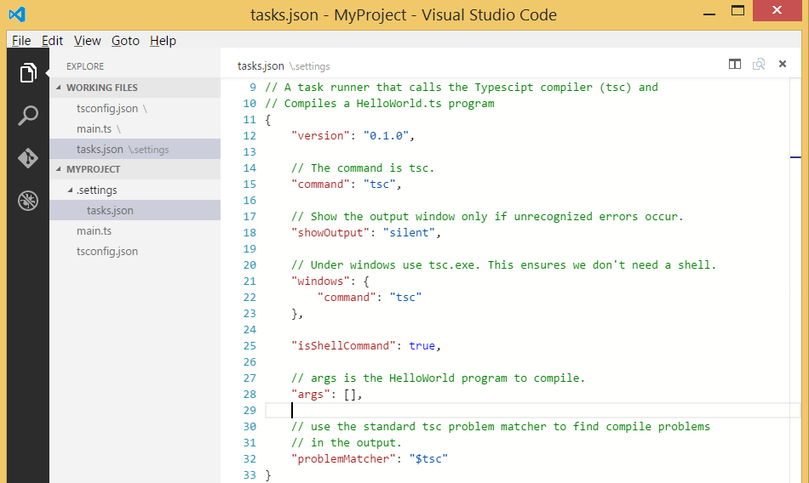Click the "$tsc" value string
Viewport: 809px width, 483px height.
pyautogui.click(x=428, y=459)
